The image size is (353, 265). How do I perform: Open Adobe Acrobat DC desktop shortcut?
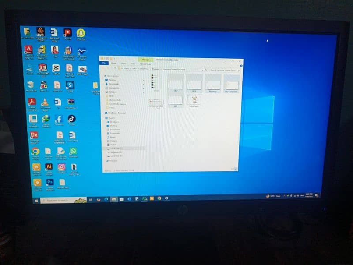click(x=32, y=105)
